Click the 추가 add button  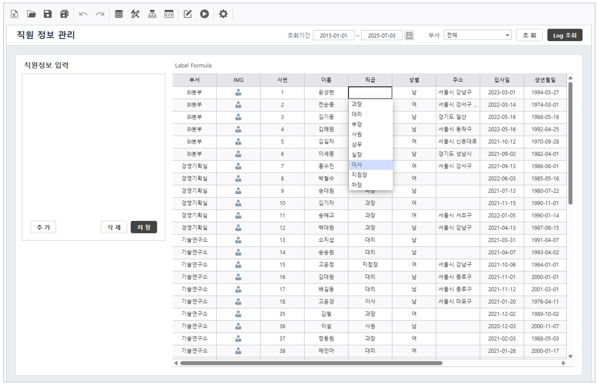(43, 227)
